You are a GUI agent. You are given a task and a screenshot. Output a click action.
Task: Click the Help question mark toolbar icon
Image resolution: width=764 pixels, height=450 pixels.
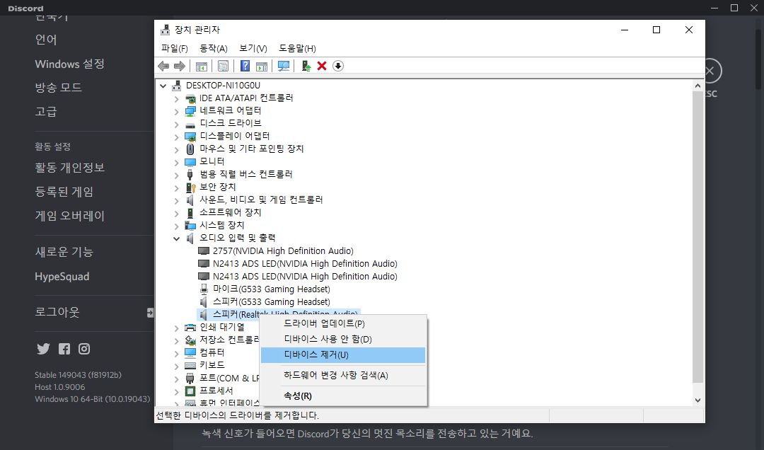click(x=245, y=66)
